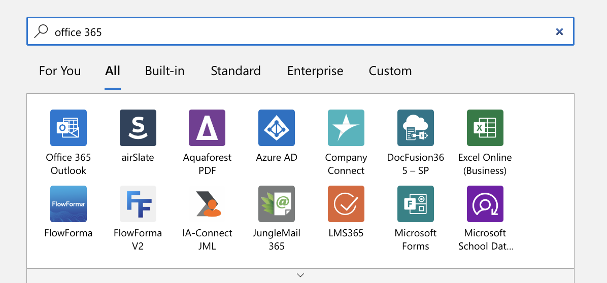The image size is (607, 283).
Task: Click the 'Azure AD' label text
Action: click(277, 157)
